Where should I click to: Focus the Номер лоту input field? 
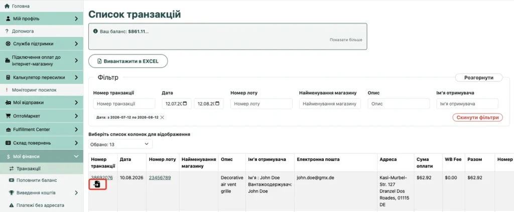tap(261, 104)
